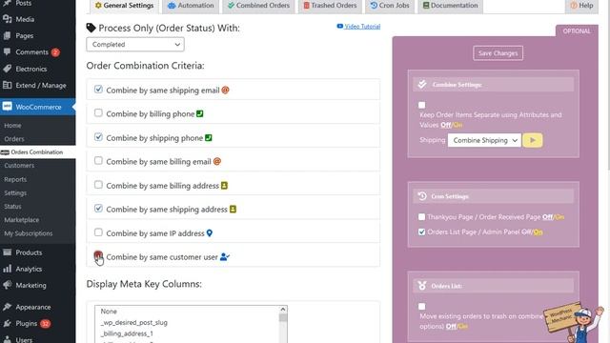Click the Plugins sidebar icon
The height and width of the screenshot is (343, 610).
click(x=7, y=323)
